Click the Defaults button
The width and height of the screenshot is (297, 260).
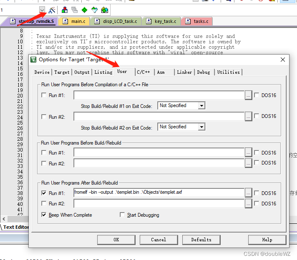point(201,240)
